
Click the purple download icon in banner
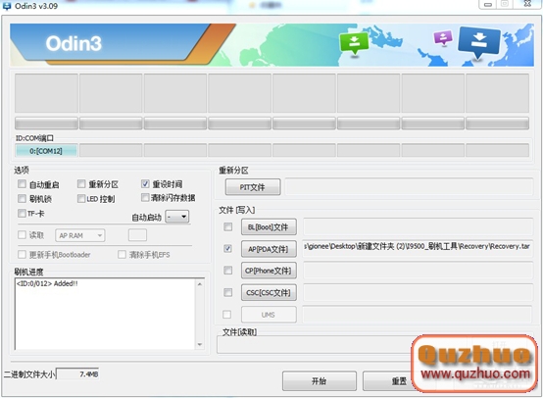(443, 37)
